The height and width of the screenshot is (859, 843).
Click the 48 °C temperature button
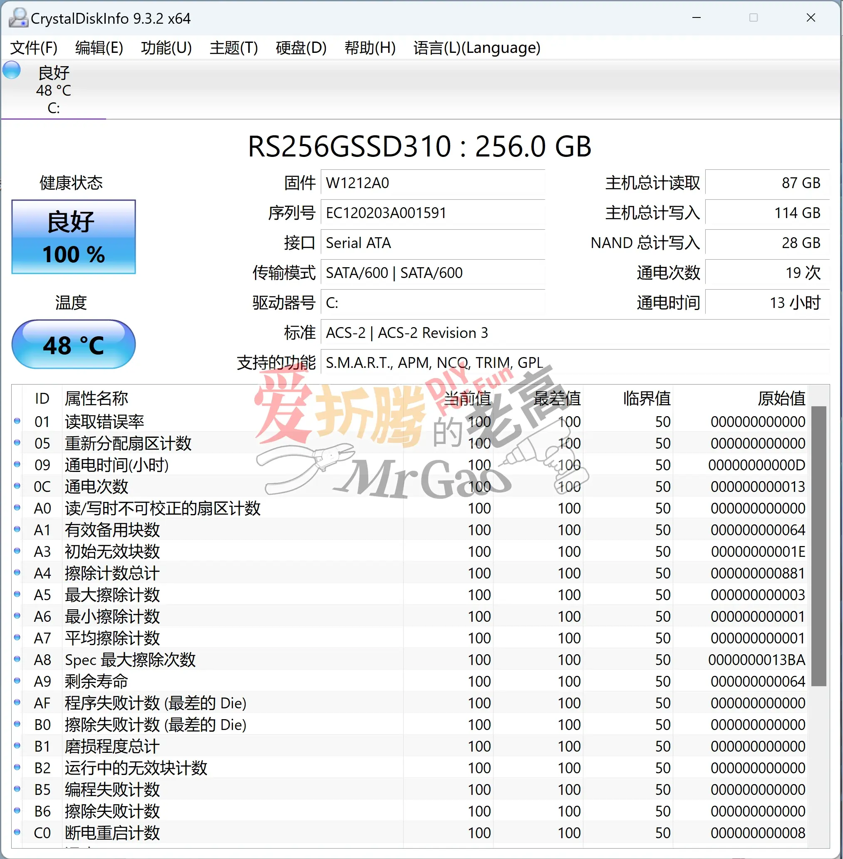(74, 345)
